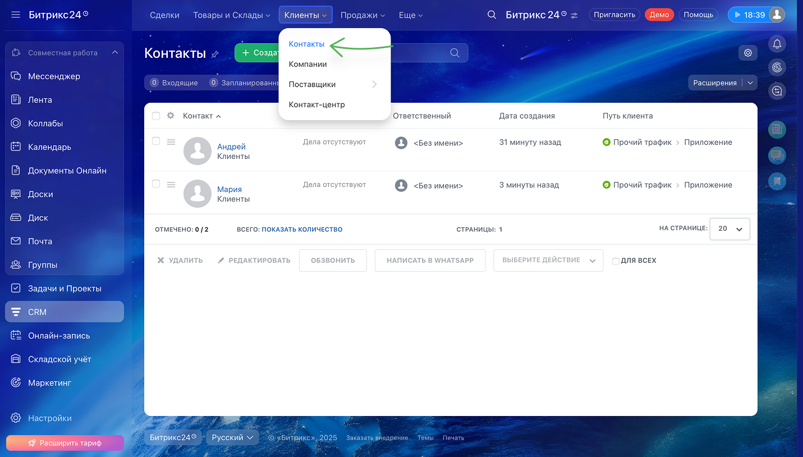This screenshot has width=803, height=457.
Task: Enable the ДЛЯ ВСЕХ checkbox
Action: [x=616, y=261]
